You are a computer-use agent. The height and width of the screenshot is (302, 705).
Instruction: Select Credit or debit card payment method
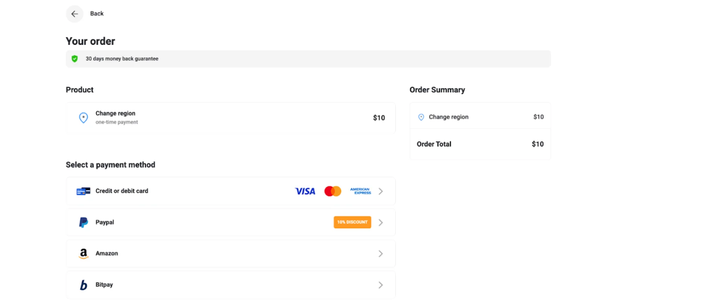pyautogui.click(x=122, y=191)
